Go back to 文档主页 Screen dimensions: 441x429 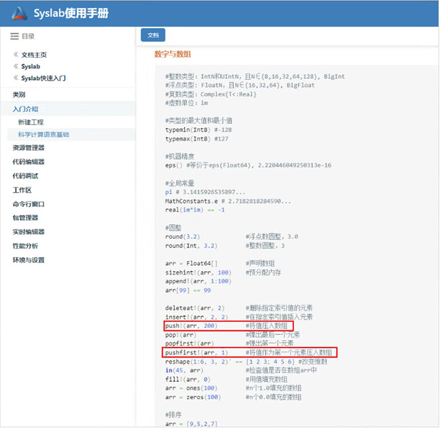34,55
